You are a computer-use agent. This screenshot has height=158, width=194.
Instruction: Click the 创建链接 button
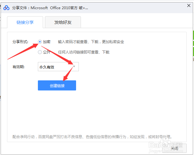click(x=57, y=86)
